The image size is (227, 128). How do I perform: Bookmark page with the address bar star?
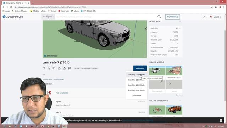(211, 7)
